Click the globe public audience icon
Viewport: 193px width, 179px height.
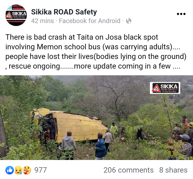[x=129, y=21]
